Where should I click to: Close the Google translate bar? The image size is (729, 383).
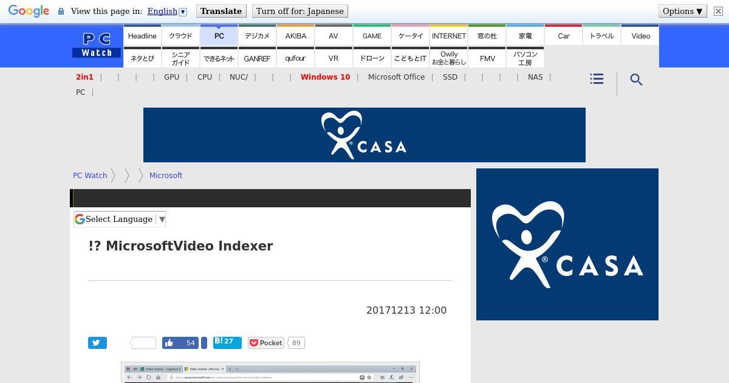[x=718, y=11]
